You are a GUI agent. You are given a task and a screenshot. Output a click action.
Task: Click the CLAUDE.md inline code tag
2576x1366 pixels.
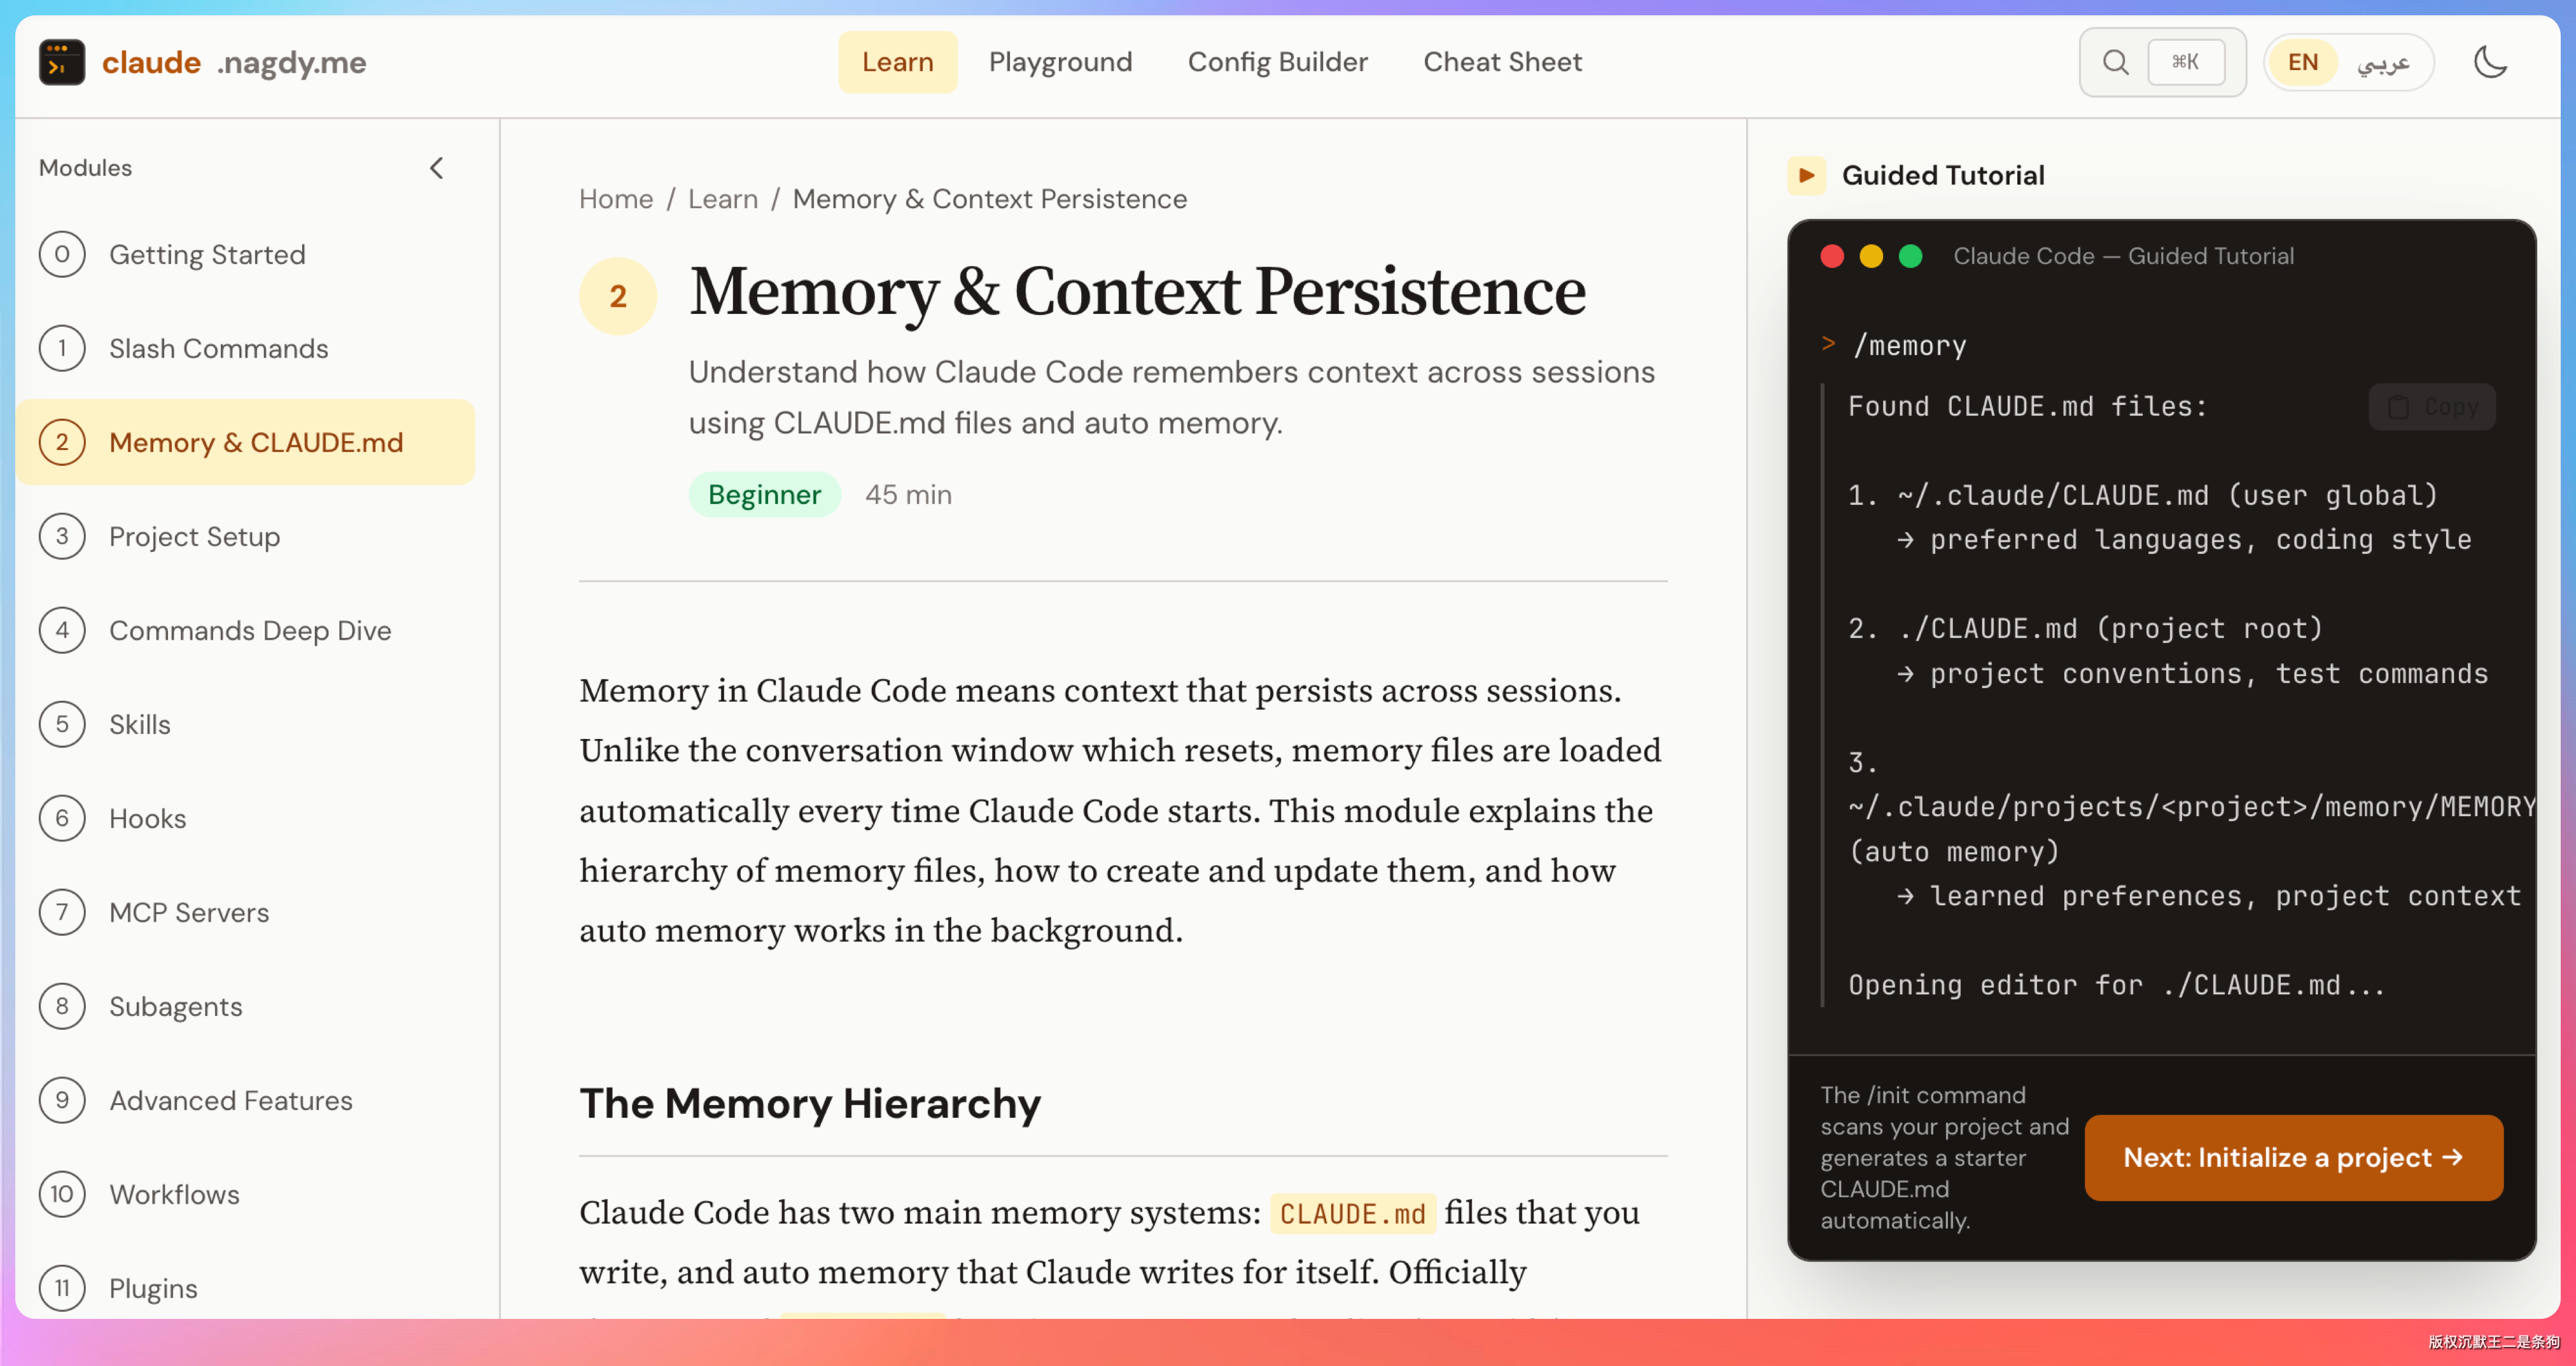click(1352, 1213)
